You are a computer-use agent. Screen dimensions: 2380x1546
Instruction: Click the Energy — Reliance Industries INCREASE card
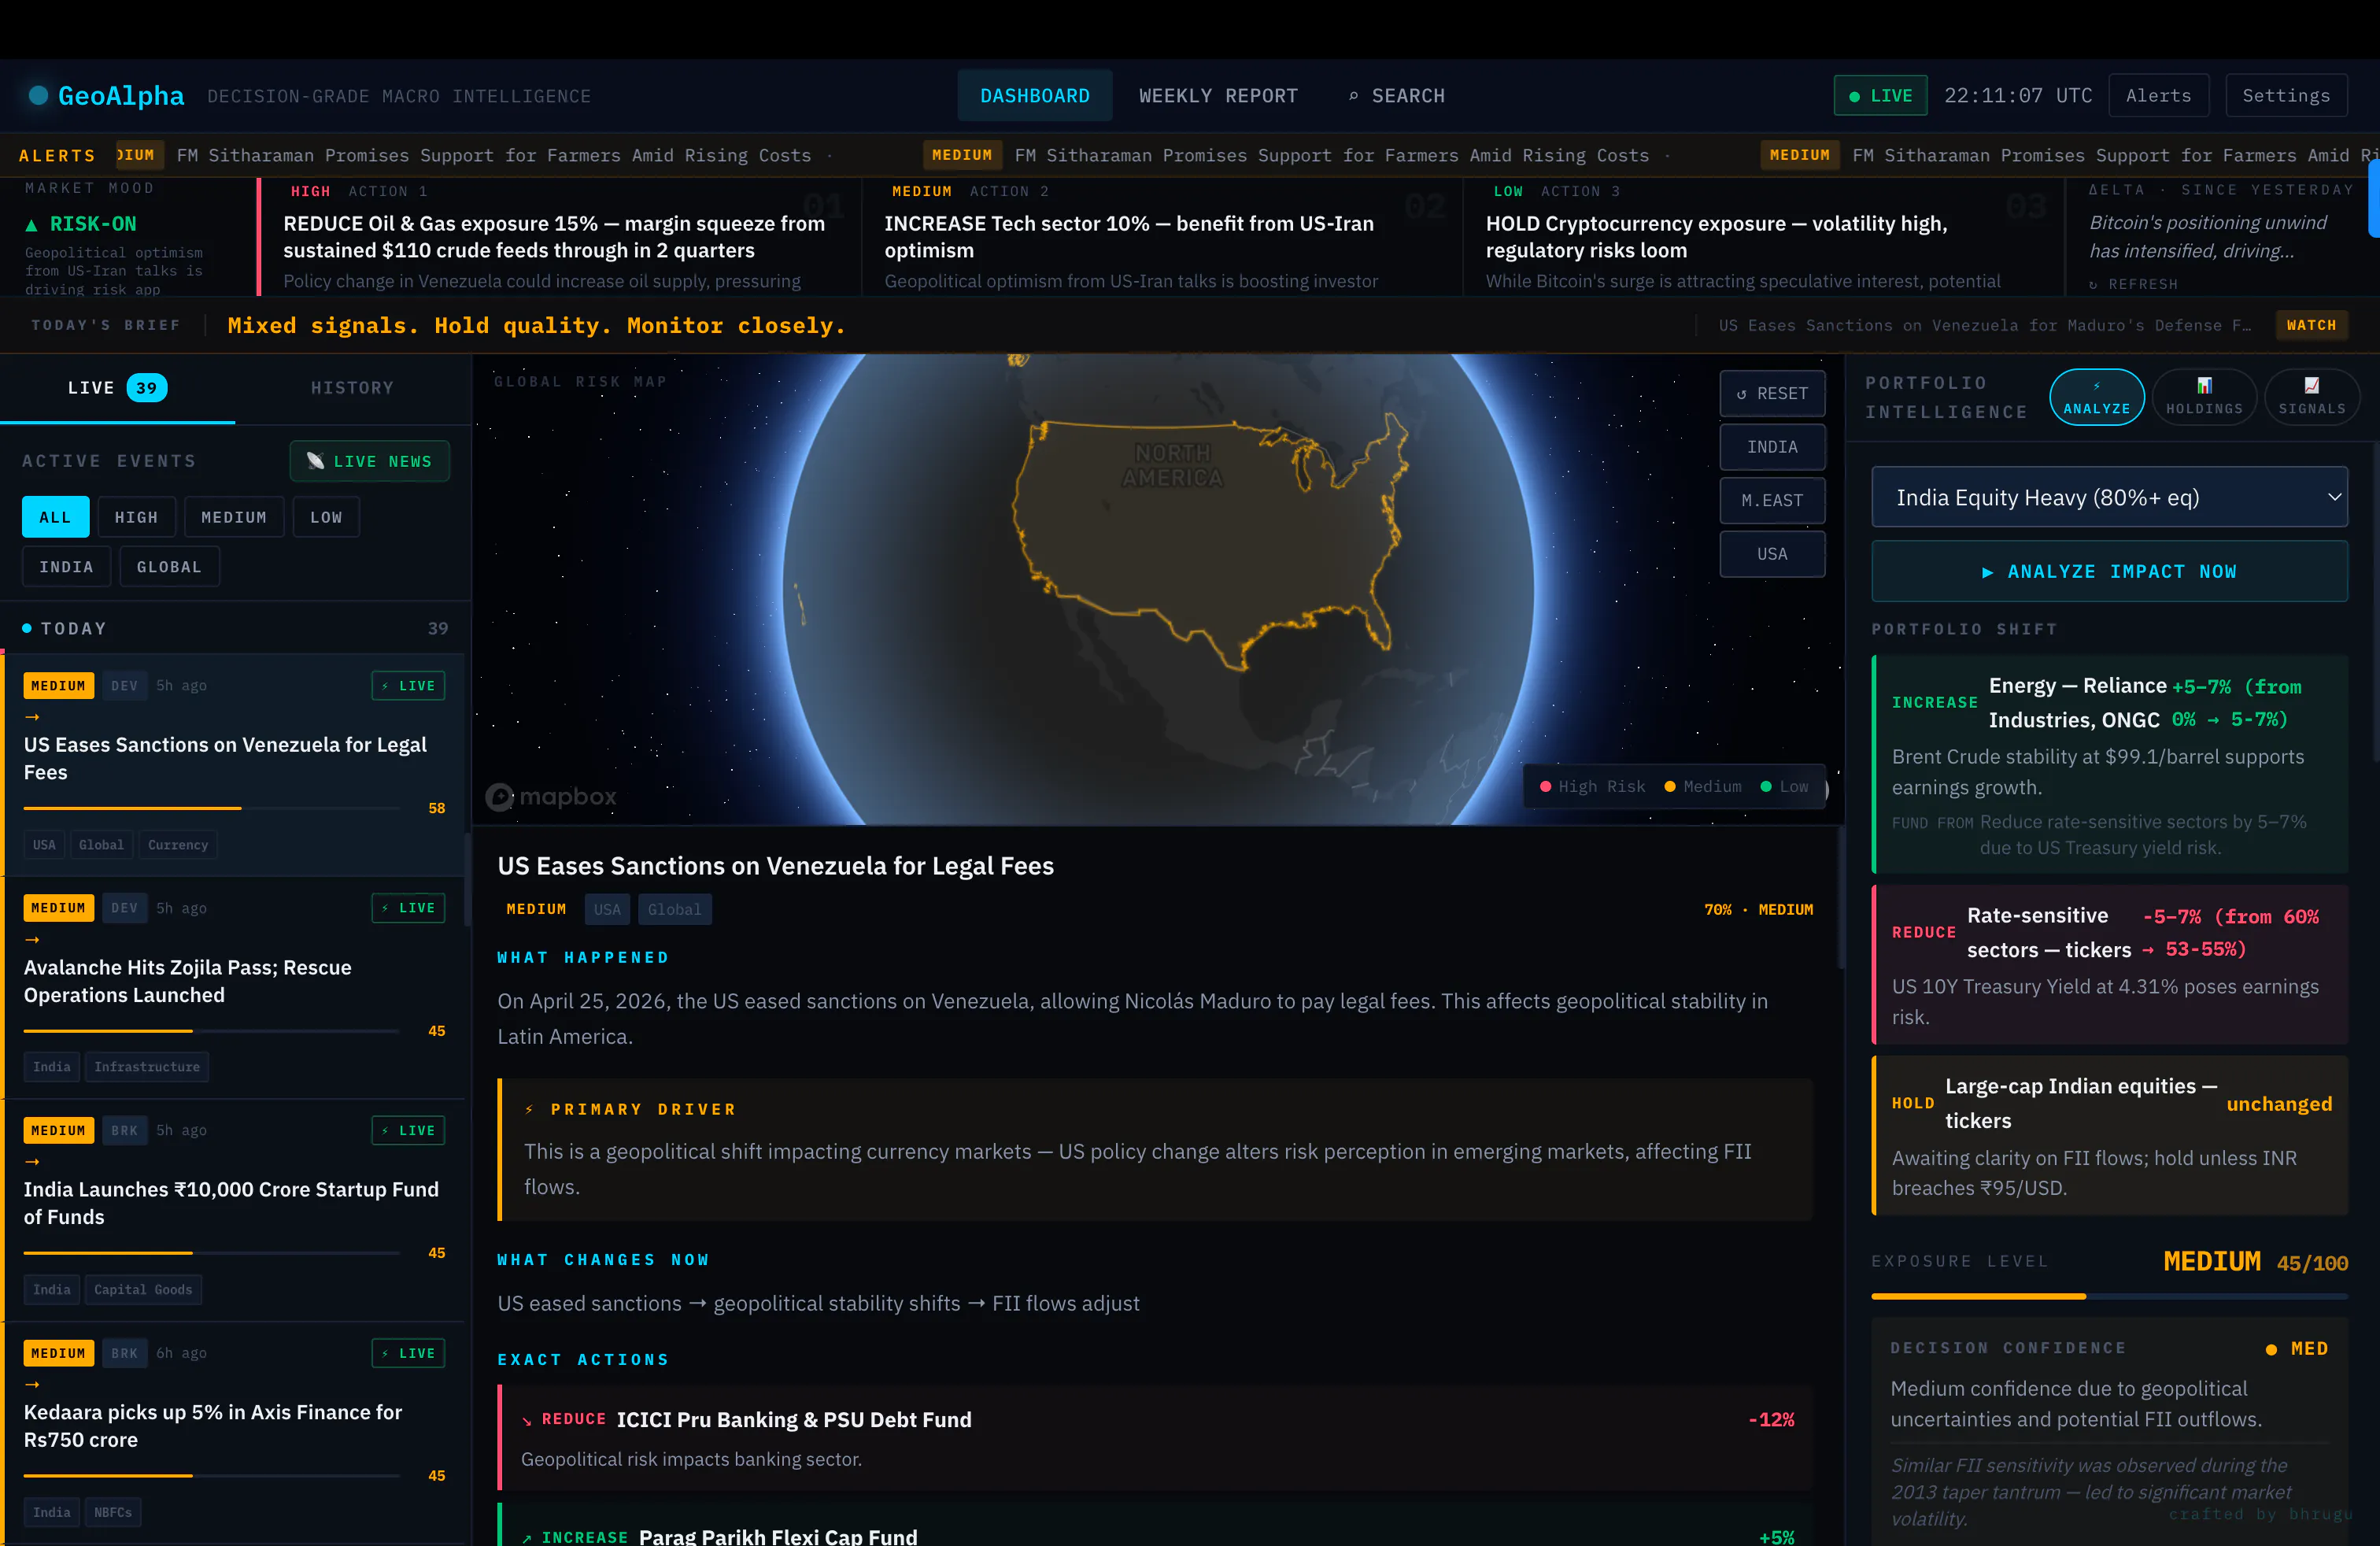2110,765
